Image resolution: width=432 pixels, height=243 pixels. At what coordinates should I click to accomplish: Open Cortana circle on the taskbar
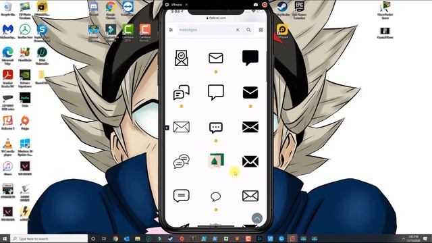(x=93, y=238)
